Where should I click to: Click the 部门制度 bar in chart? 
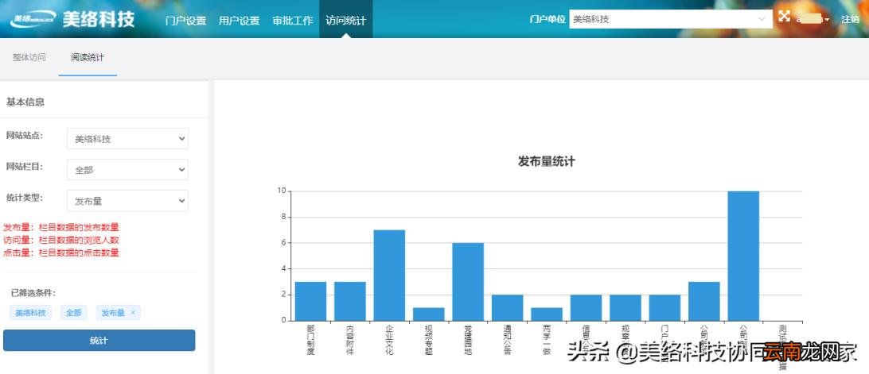tap(310, 301)
